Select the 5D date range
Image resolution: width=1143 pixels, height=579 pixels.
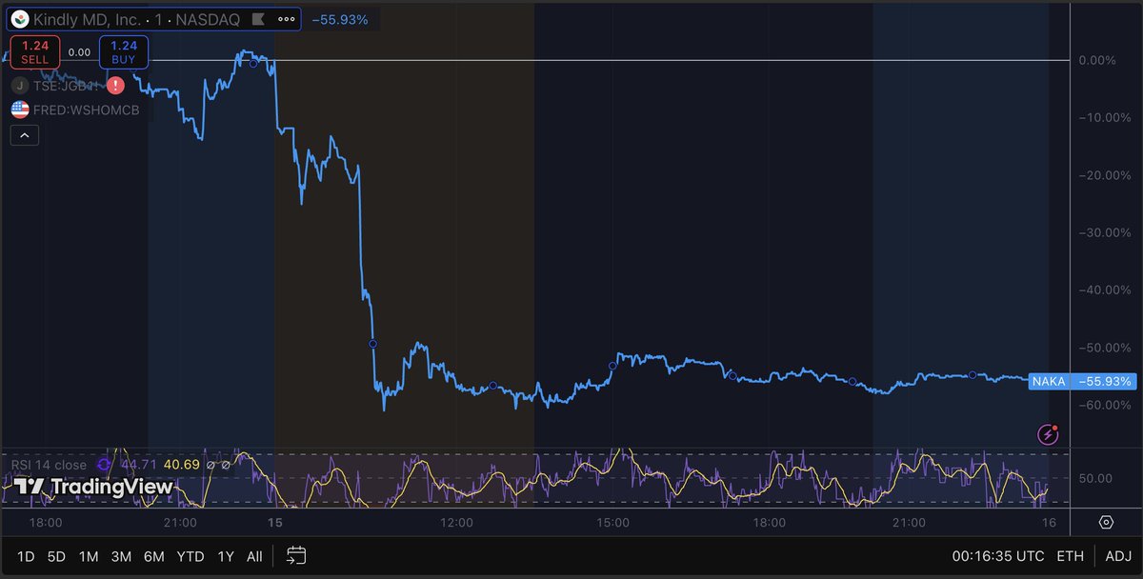point(58,555)
